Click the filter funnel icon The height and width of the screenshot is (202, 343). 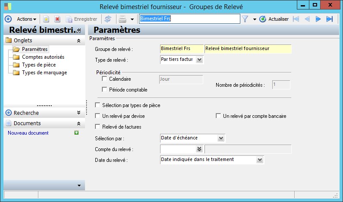(x=245, y=19)
